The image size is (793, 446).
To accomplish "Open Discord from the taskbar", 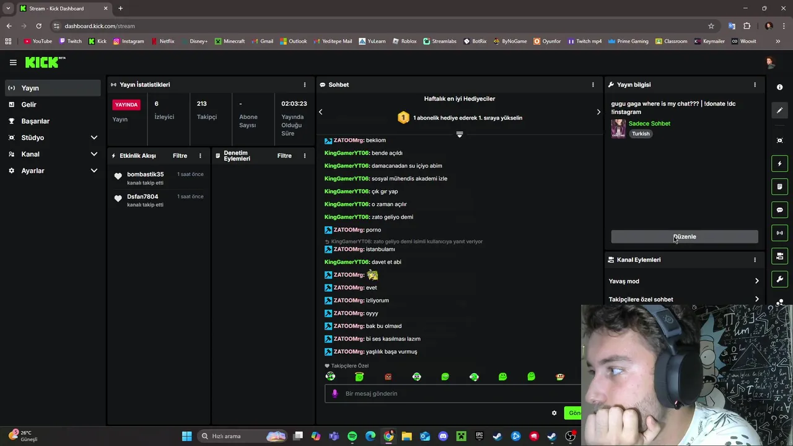I will tap(443, 436).
